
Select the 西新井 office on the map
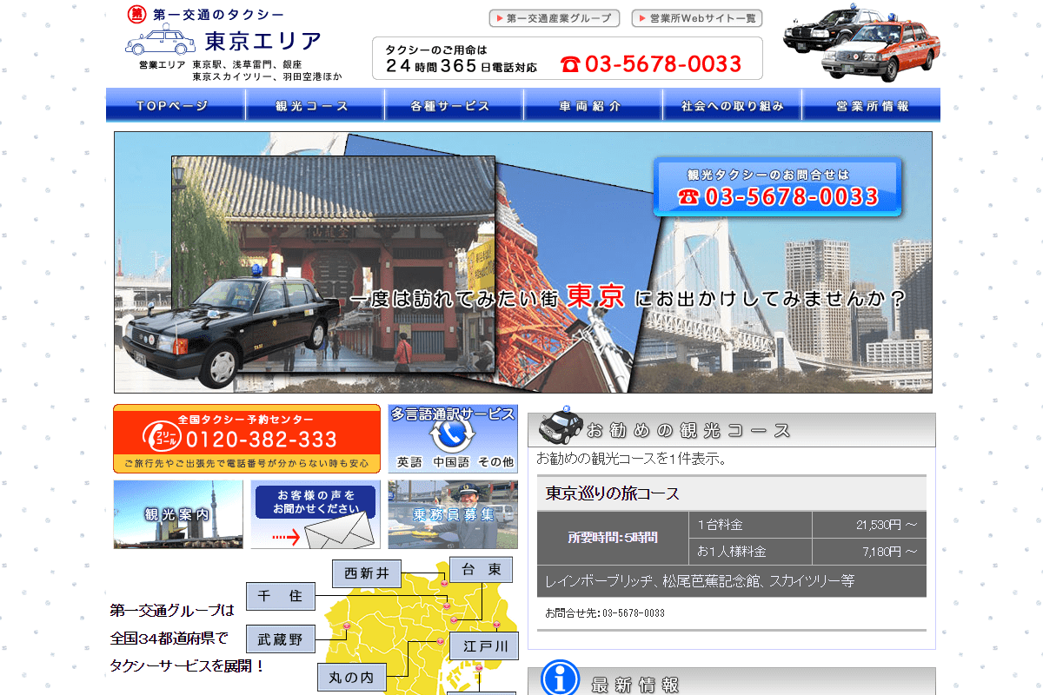tap(366, 573)
